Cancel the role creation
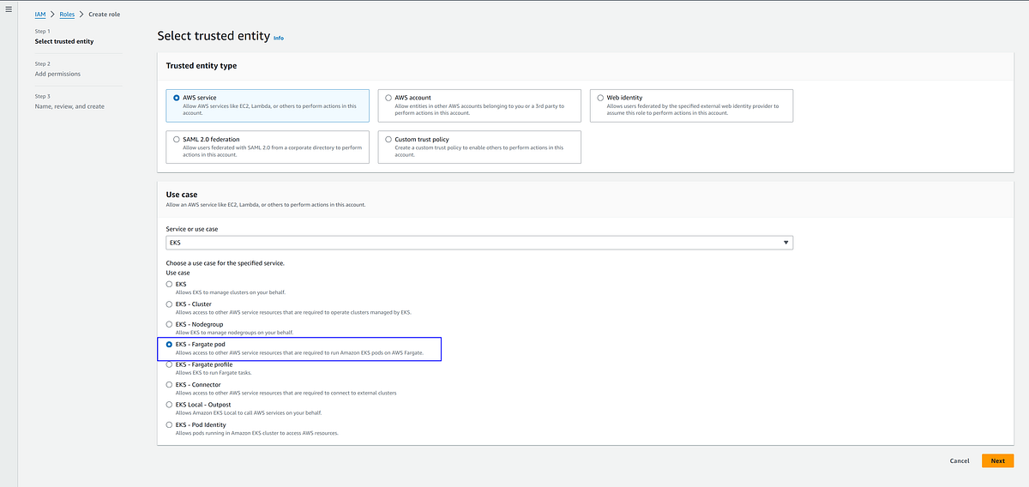1029x487 pixels. pyautogui.click(x=960, y=460)
